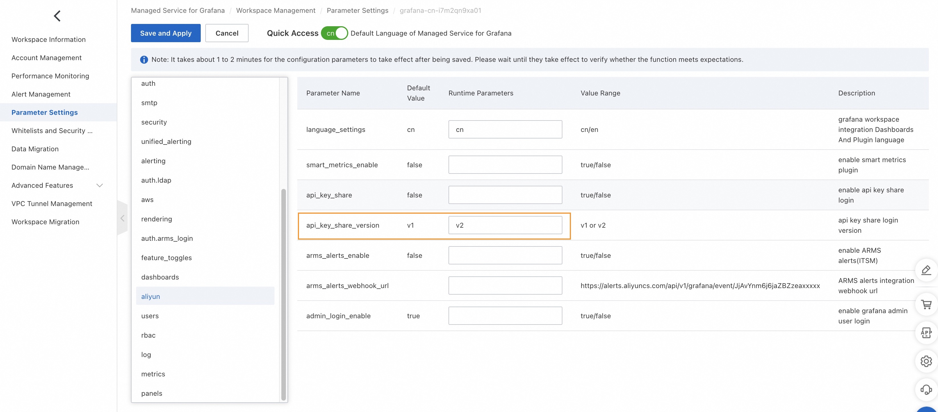Open the floating settings gear icon
938x412 pixels.
tap(926, 361)
